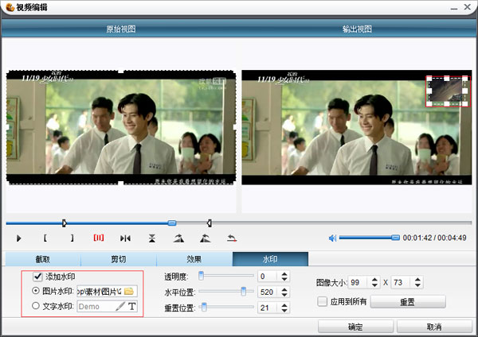
Task: Click the undo reset arrow icon
Action: 232,238
